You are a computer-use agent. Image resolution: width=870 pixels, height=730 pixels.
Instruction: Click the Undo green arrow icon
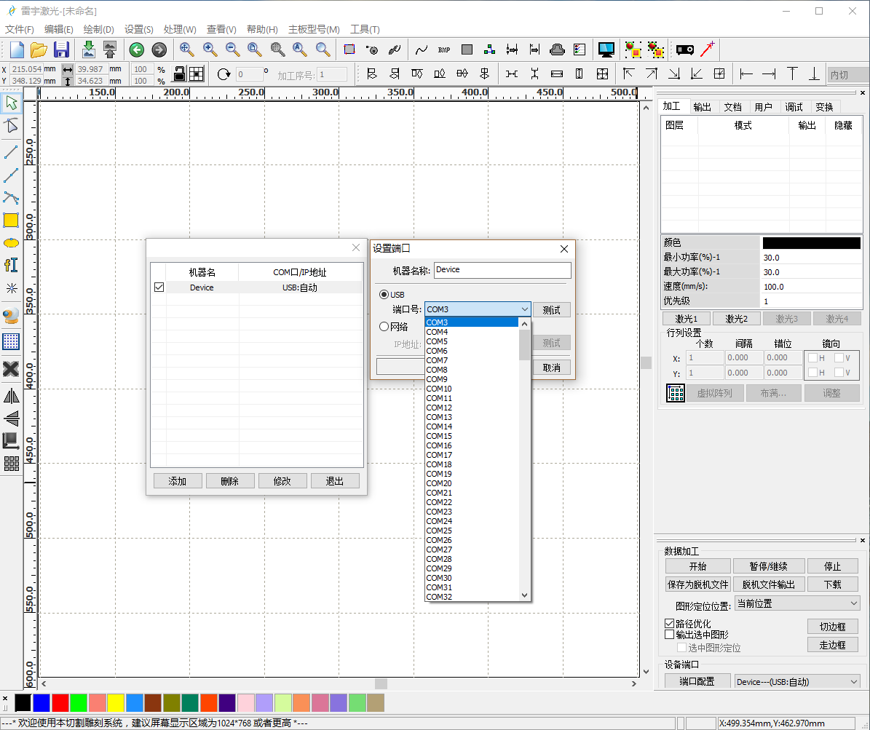click(x=136, y=50)
